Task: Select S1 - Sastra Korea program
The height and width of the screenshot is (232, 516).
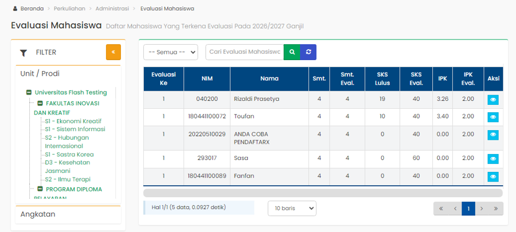Action: coord(69,154)
